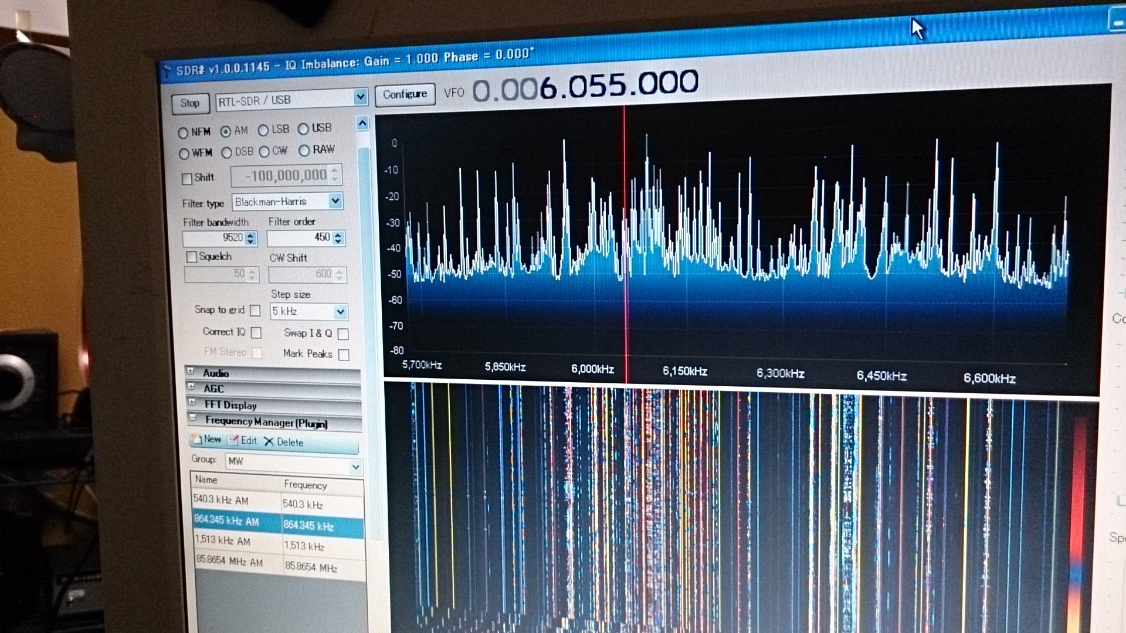
Task: Click Delete in Frequency Manager toolbar
Action: pyautogui.click(x=284, y=441)
